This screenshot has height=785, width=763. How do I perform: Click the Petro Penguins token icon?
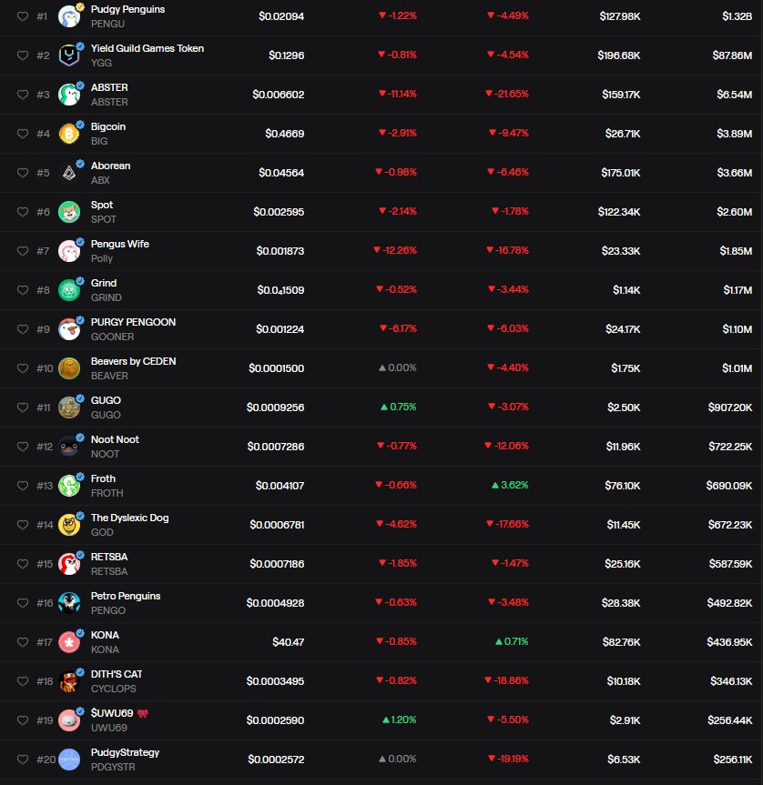coord(69,603)
